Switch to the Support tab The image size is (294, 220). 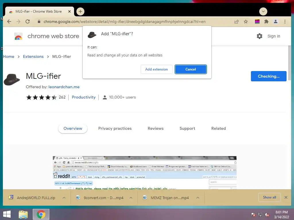coord(187,128)
